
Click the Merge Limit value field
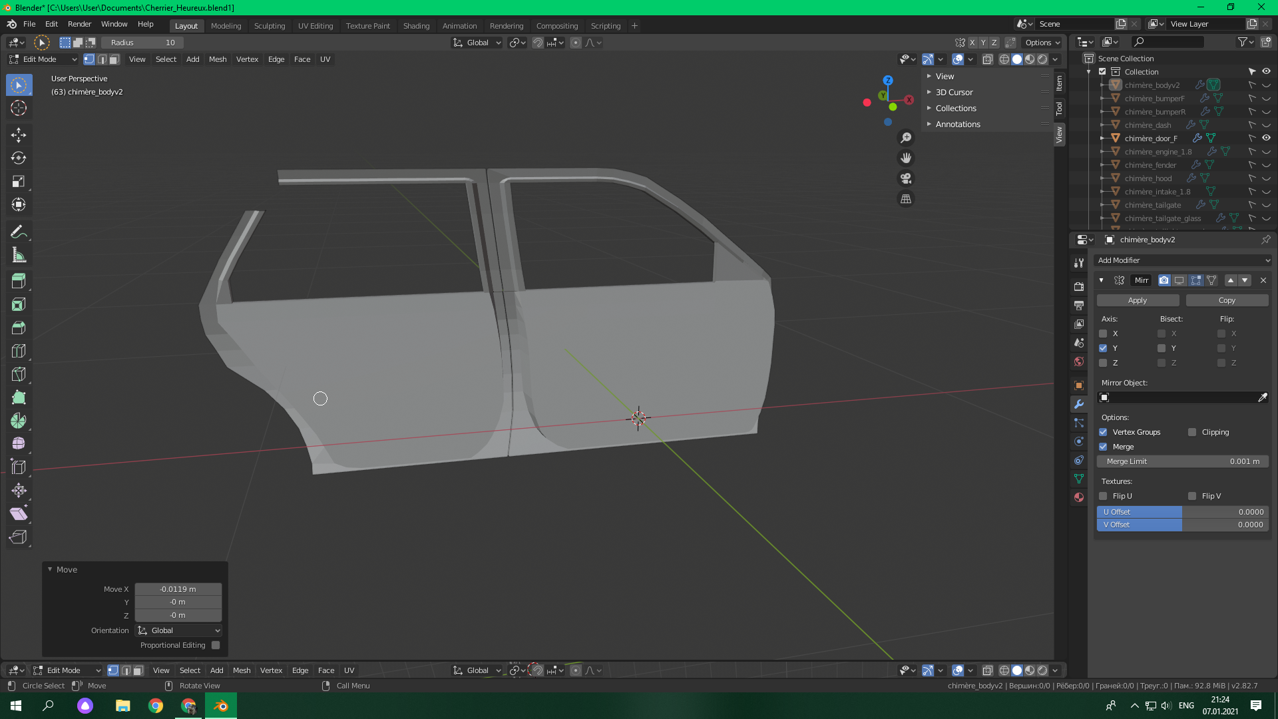[1182, 461]
